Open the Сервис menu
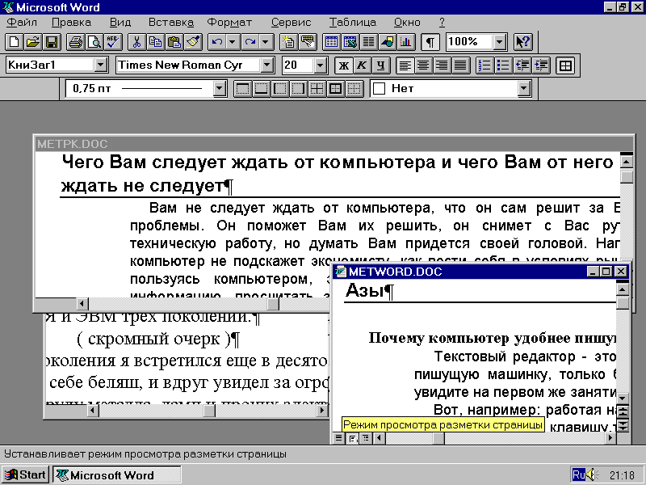646x485 pixels. pos(292,23)
